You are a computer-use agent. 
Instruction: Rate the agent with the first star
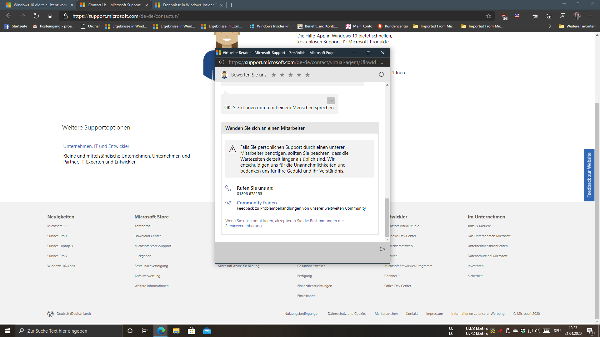(274, 75)
